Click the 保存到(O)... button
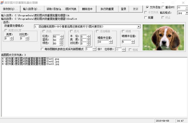This screenshot has width=188, height=123. 11,9
